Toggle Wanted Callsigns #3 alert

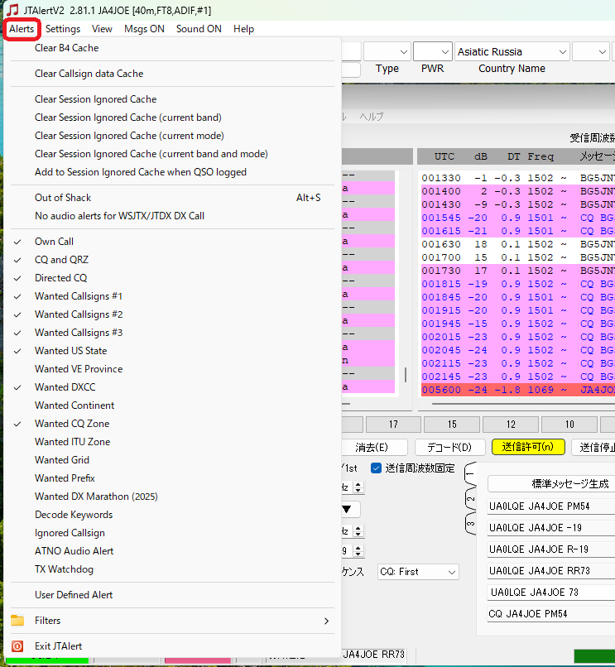[172, 333]
